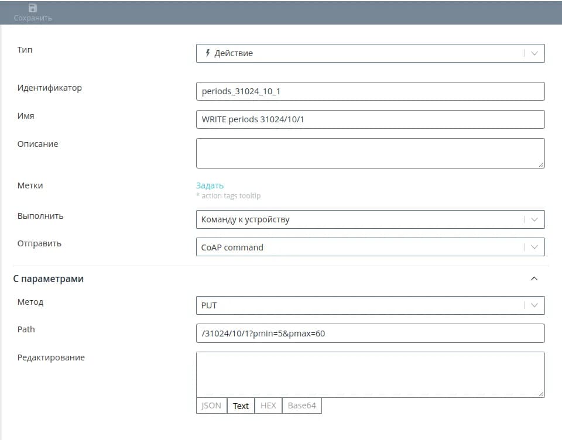
Task: Click the Сохранить button label
Action: tap(33, 18)
